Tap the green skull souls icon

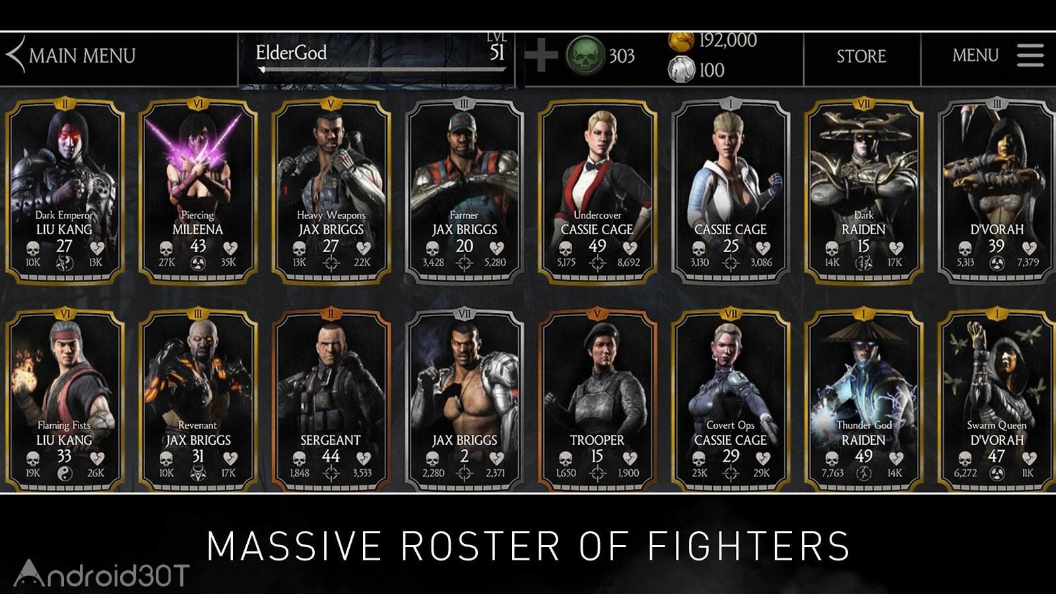click(x=585, y=55)
